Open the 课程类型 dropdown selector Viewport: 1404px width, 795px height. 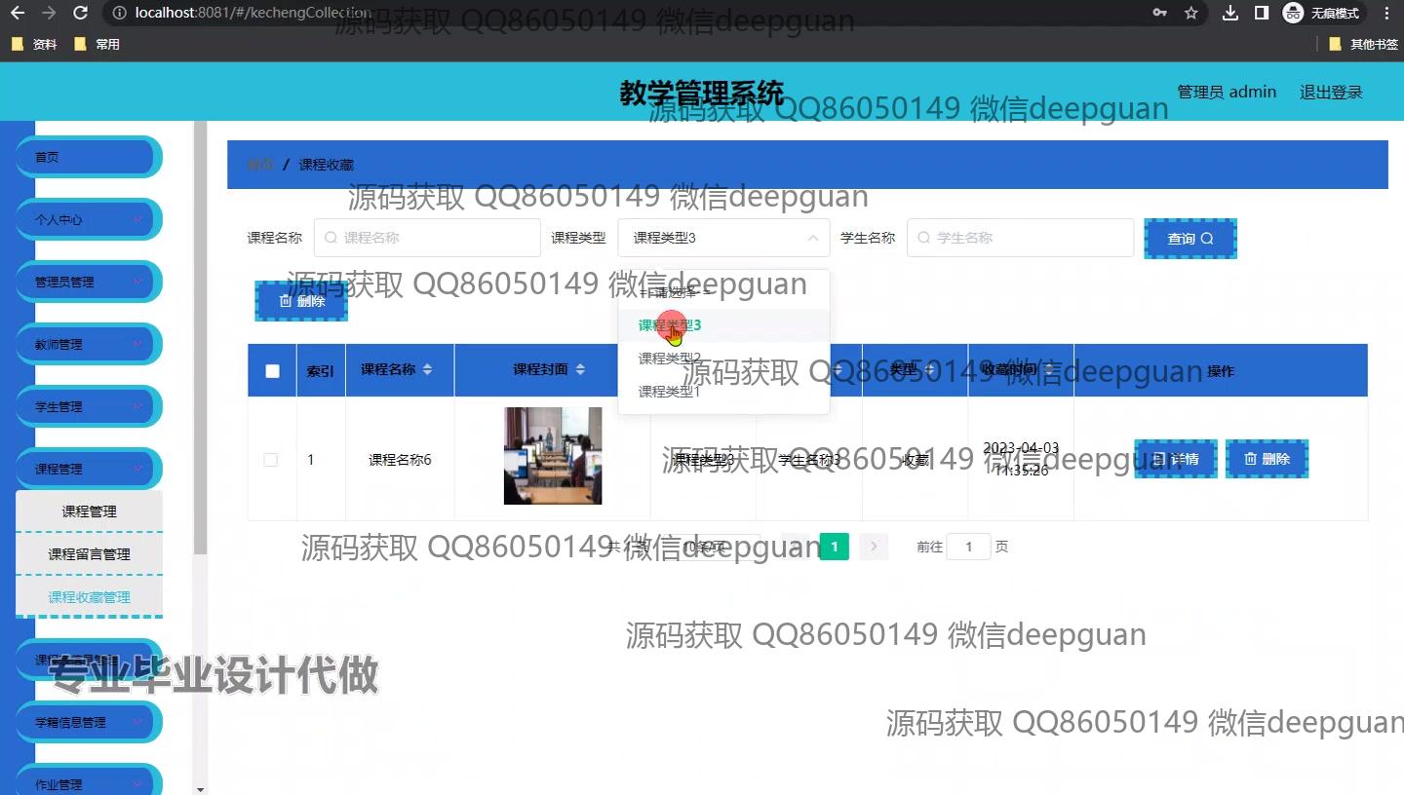(723, 238)
